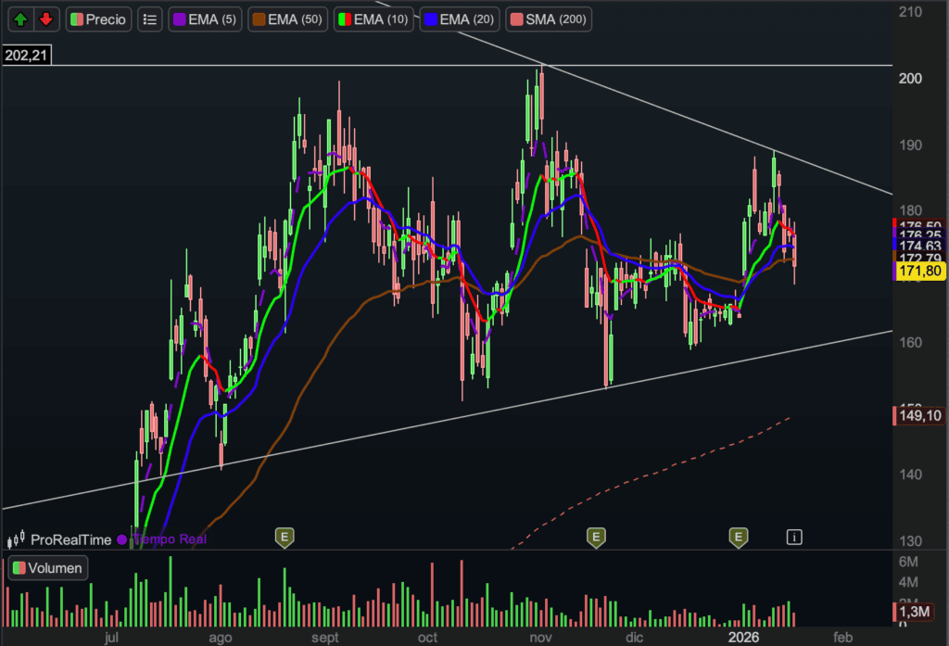Open the Volumen panel settings

coord(47,568)
